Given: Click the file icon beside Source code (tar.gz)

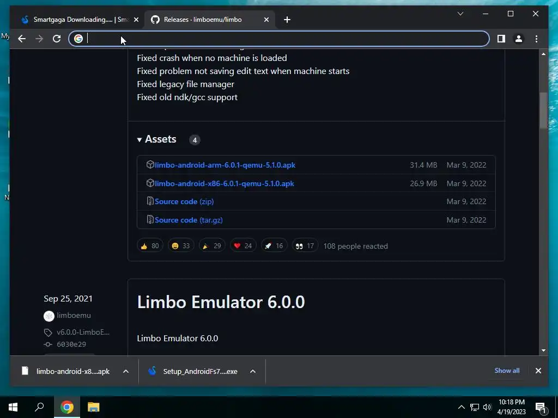Looking at the screenshot, I should coord(150,220).
